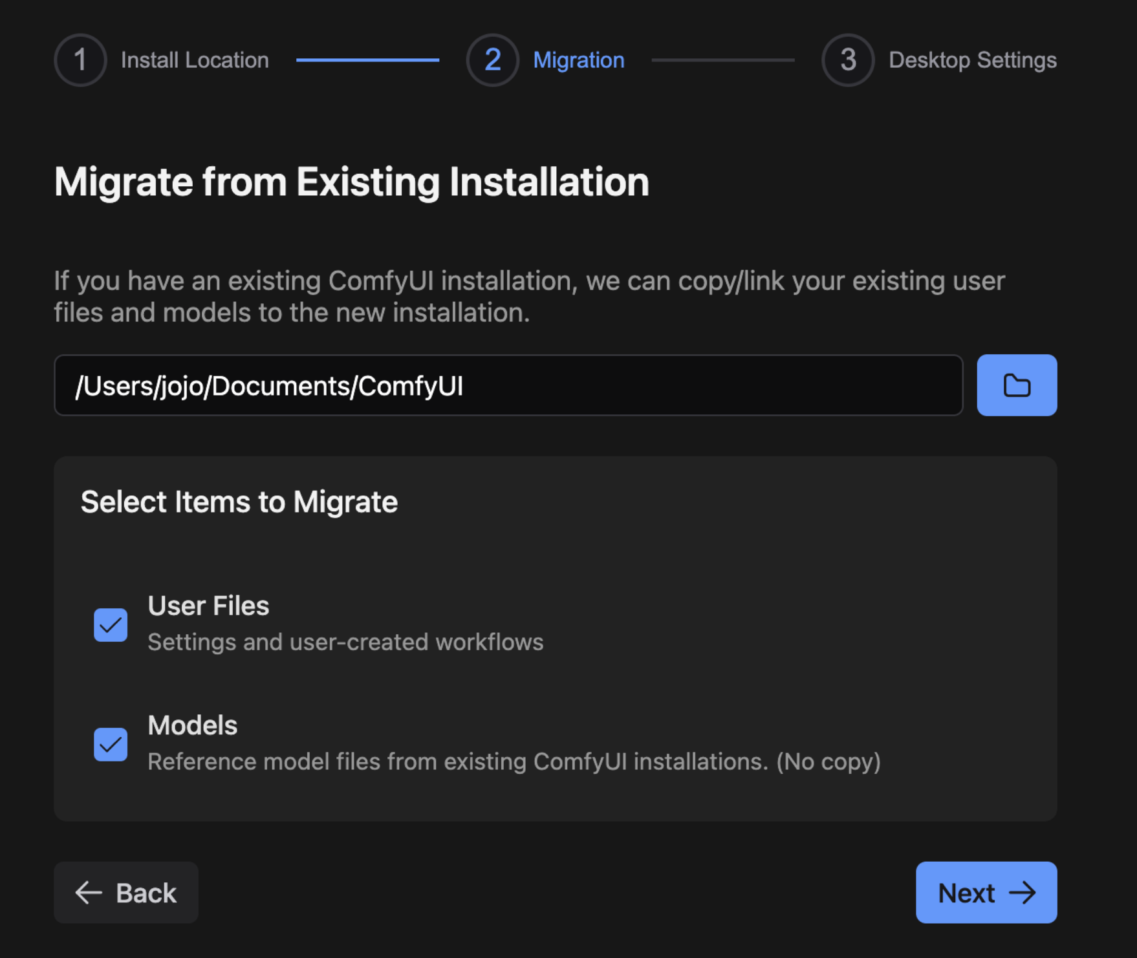1137x958 pixels.
Task: Select step 1 circle for Install Location
Action: click(80, 60)
